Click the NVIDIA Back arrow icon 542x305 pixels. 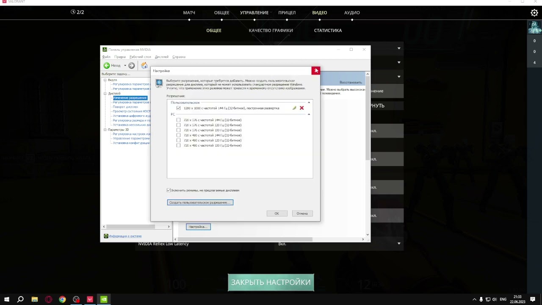pos(107,66)
